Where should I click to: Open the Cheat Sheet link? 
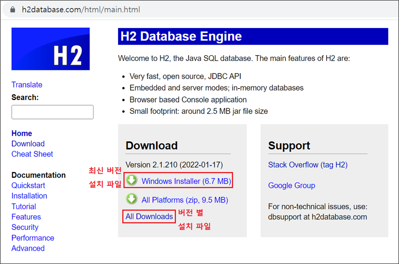[32, 154]
